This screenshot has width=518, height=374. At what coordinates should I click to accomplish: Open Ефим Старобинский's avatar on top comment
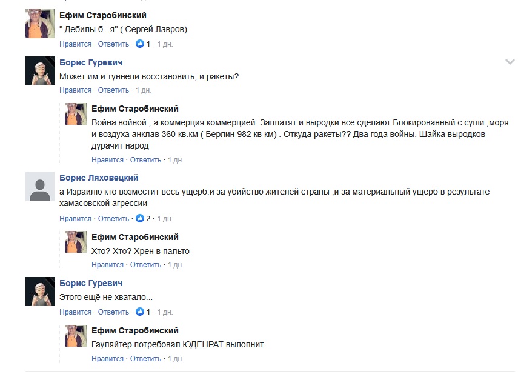[x=40, y=24]
